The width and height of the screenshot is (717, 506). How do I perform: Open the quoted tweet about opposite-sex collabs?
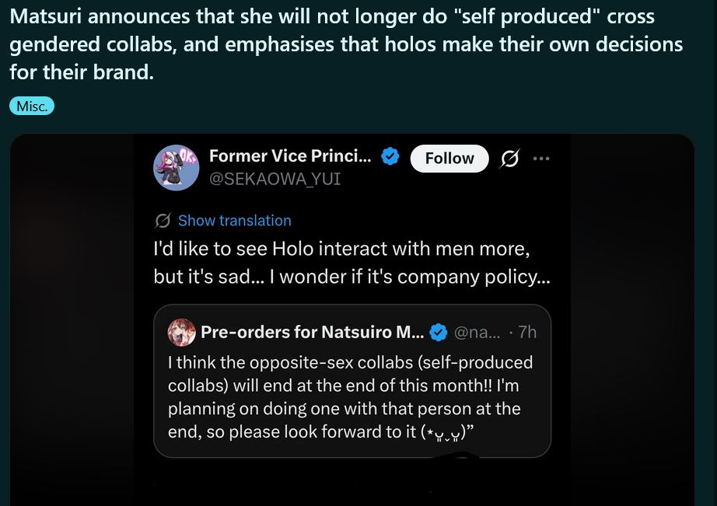pyautogui.click(x=352, y=396)
